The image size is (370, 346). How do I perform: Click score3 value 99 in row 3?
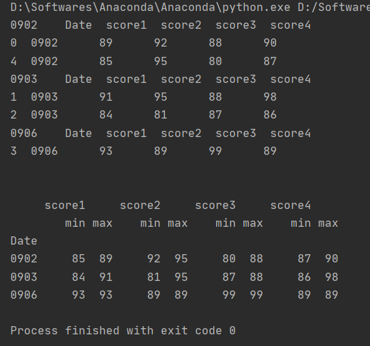tap(215, 151)
